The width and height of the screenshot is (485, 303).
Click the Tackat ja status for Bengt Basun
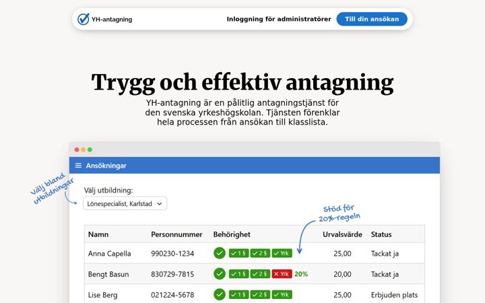pos(385,274)
